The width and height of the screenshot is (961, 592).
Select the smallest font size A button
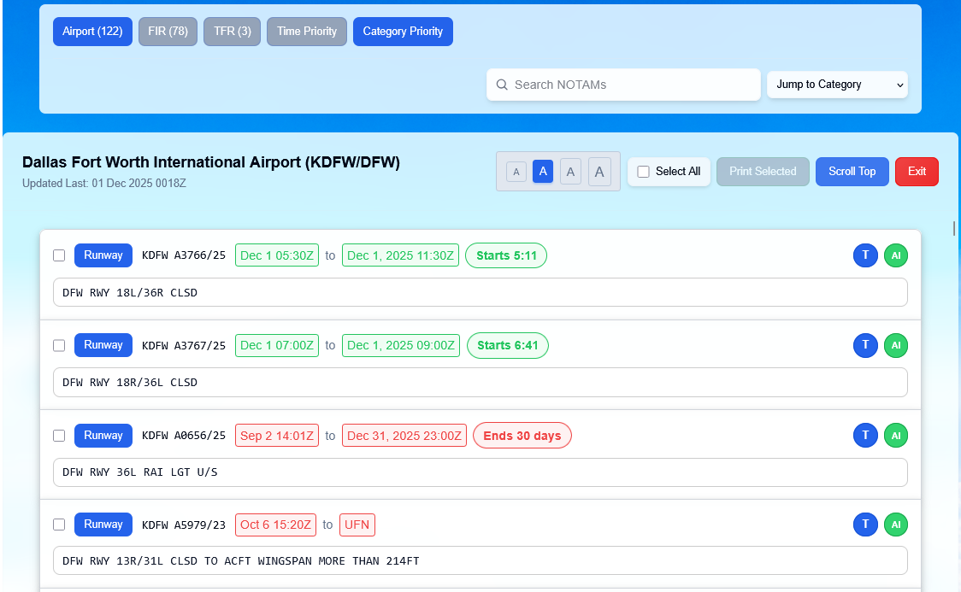click(516, 172)
